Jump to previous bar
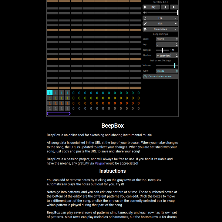Viewport: 222px width, 222px height. tap(165, 7)
